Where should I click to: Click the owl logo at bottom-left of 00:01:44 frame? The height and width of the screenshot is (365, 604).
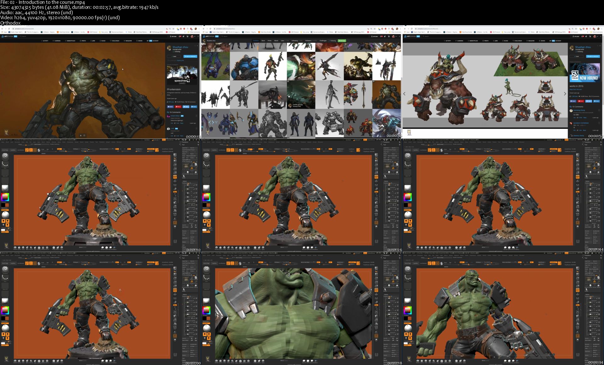[x=409, y=245]
